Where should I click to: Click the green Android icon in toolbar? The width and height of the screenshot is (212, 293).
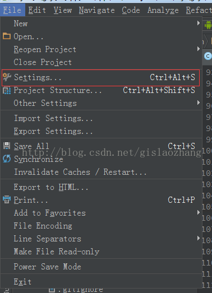[x=208, y=25]
